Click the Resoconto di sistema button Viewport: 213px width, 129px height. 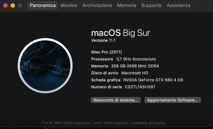tap(116, 100)
